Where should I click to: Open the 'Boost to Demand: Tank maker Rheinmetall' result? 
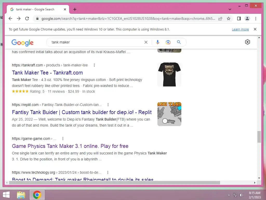tap(83, 179)
